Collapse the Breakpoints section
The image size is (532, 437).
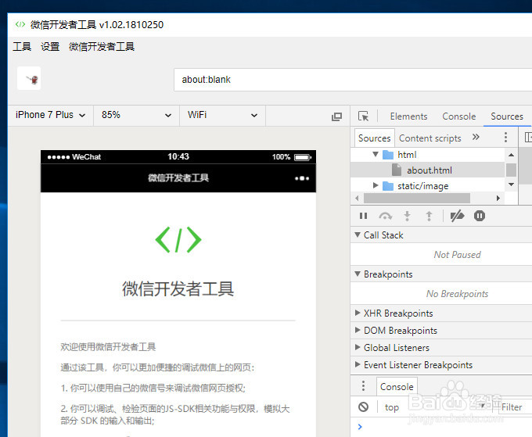pyautogui.click(x=357, y=274)
